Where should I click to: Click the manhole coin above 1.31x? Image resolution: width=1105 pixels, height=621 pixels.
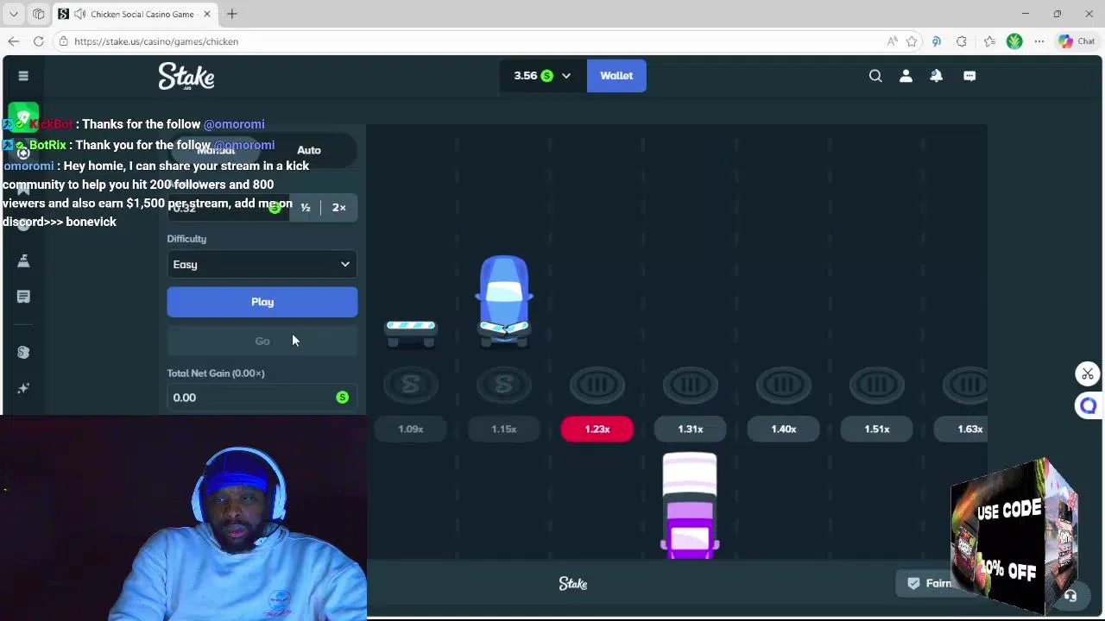pos(691,385)
